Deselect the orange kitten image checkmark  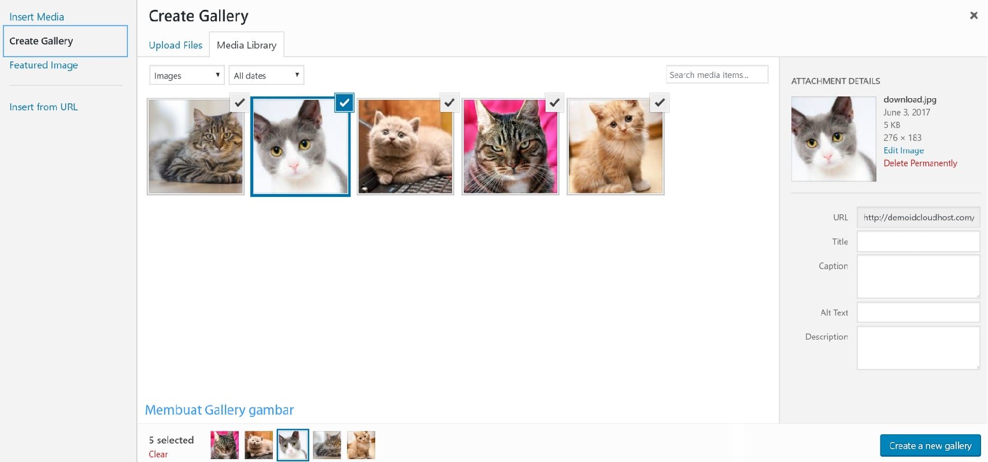(660, 103)
